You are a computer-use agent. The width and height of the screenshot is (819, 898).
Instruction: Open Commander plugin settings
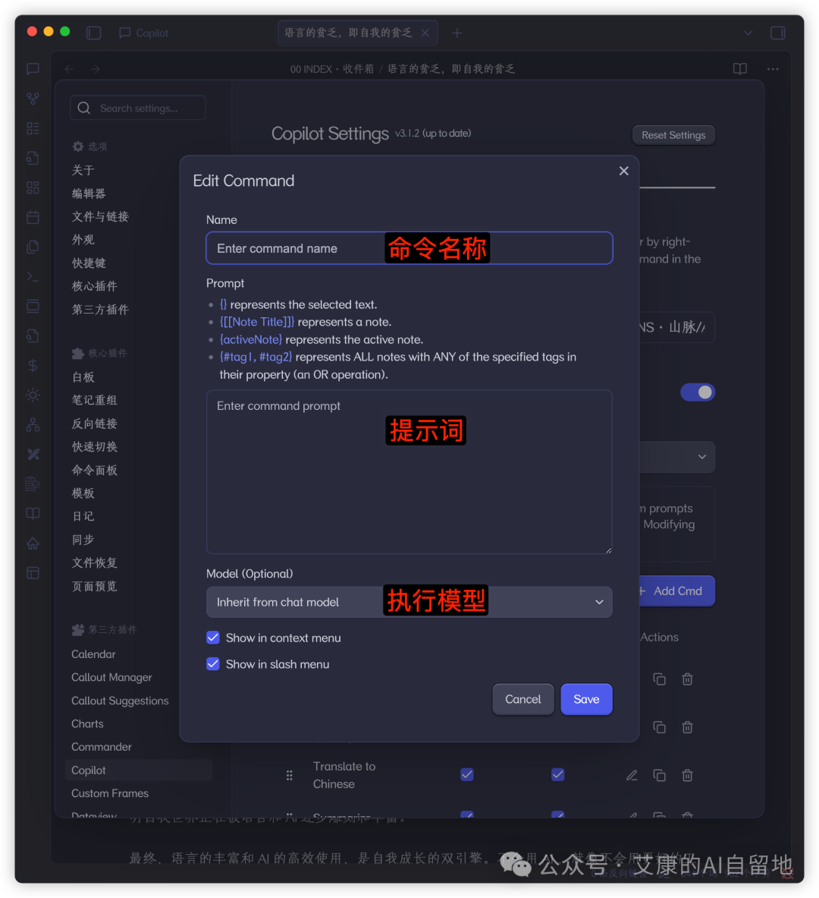coord(102,747)
